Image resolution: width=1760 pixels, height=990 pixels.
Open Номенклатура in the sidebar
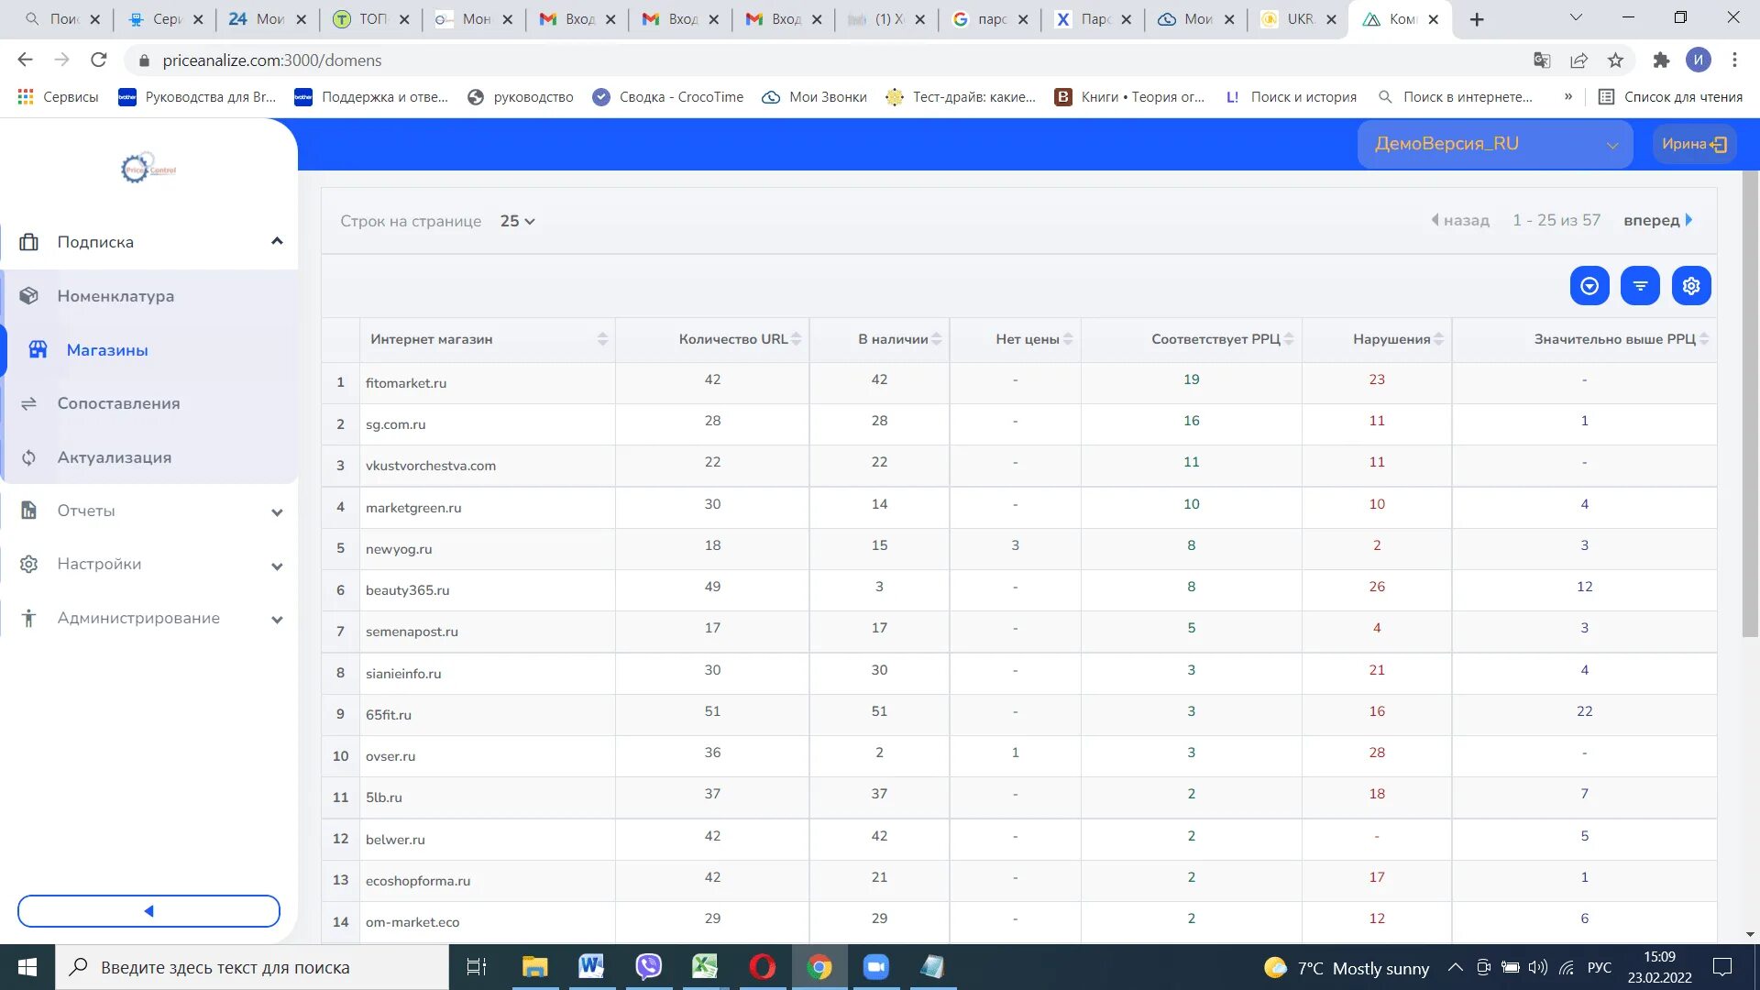tap(115, 296)
